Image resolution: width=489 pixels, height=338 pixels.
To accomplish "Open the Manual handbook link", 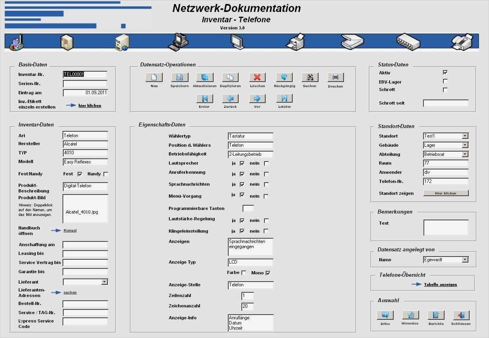I will [x=70, y=230].
